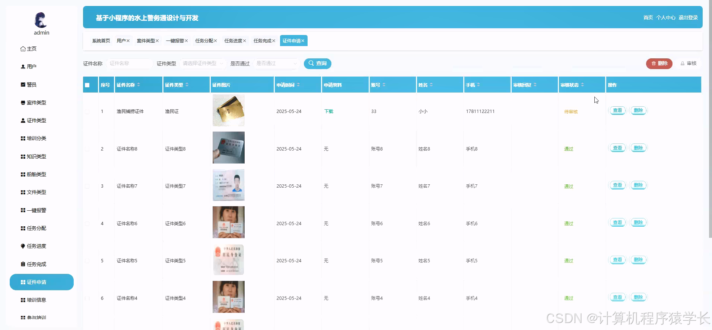Open 警员 menu in sidebar
This screenshot has height=330, width=712.
click(28, 85)
